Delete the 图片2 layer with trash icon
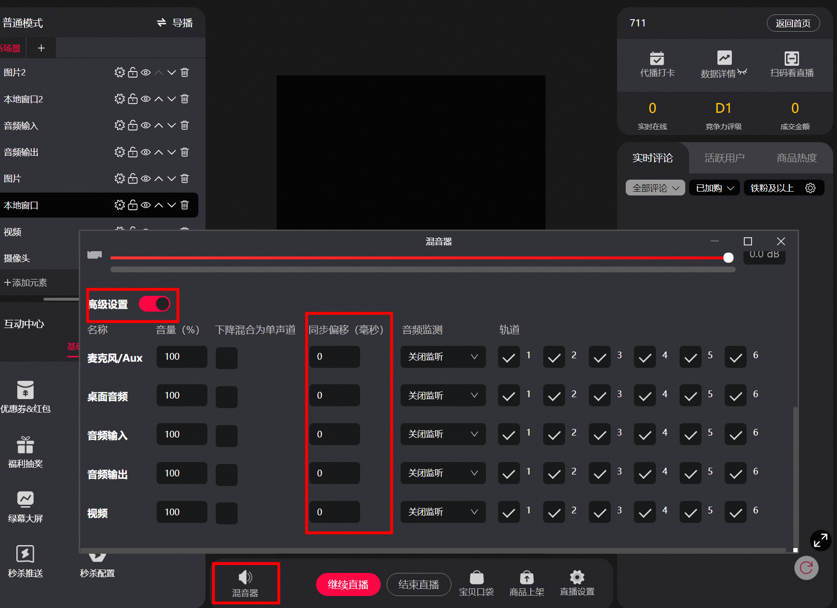The width and height of the screenshot is (837, 608). (x=185, y=73)
